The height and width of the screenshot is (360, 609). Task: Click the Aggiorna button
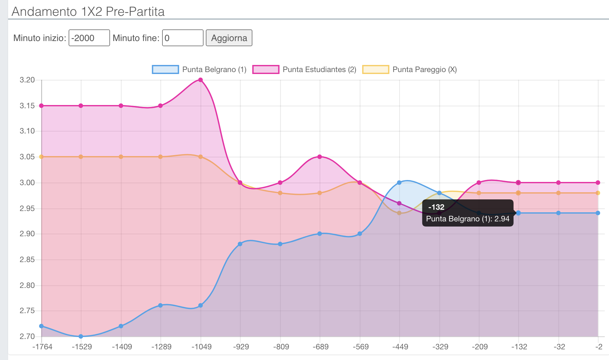(229, 38)
